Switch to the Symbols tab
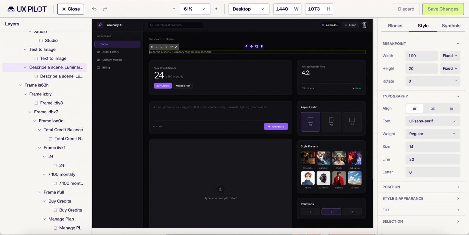 (x=451, y=26)
